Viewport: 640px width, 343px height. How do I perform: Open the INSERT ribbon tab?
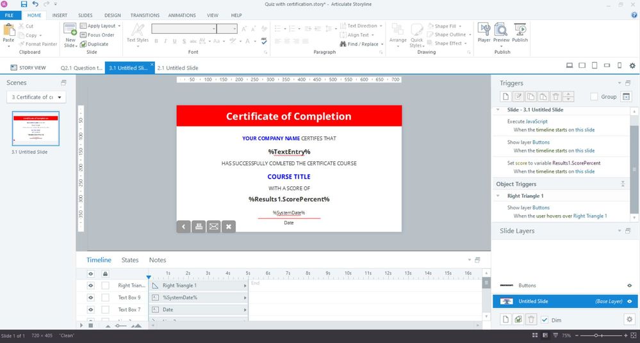pos(60,15)
